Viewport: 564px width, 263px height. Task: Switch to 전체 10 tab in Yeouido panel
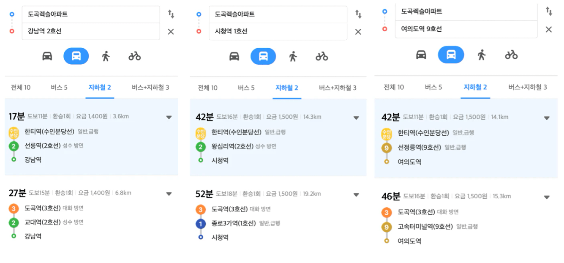394,87
